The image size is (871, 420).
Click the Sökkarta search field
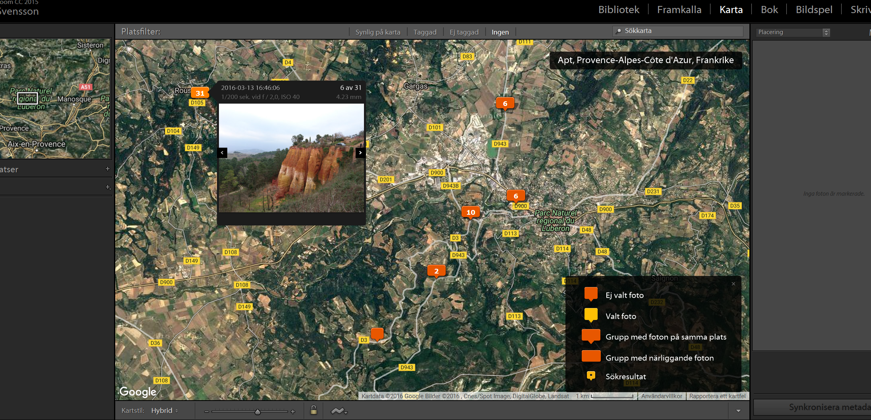(x=677, y=31)
